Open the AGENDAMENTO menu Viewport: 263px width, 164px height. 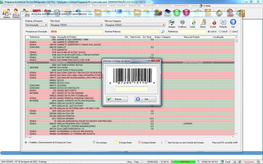[x=24, y=6]
